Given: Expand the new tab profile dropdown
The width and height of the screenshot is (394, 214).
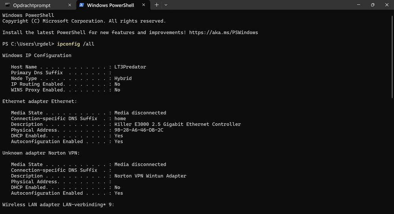Looking at the screenshot, I should [x=166, y=5].
